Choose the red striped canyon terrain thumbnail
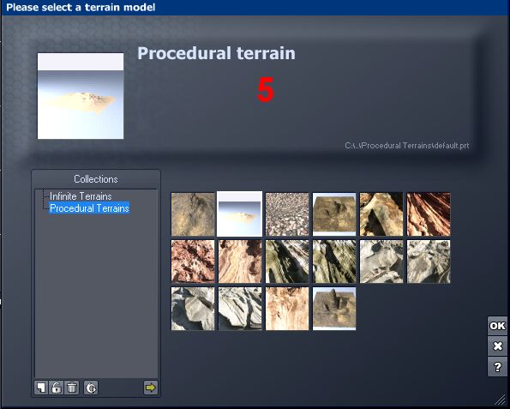 429,214
